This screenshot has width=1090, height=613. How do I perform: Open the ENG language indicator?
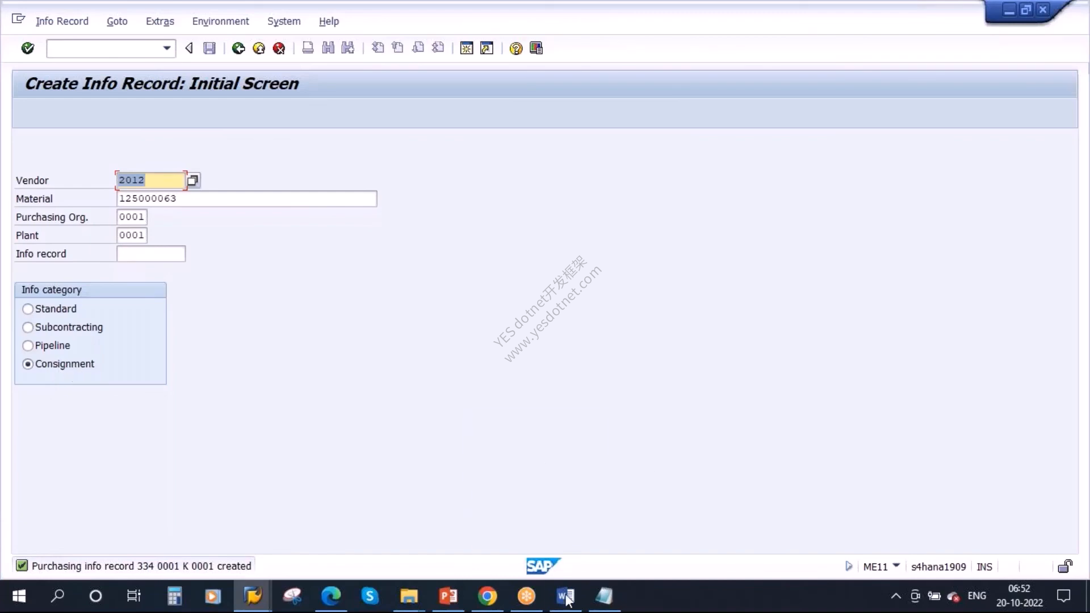[x=976, y=595]
